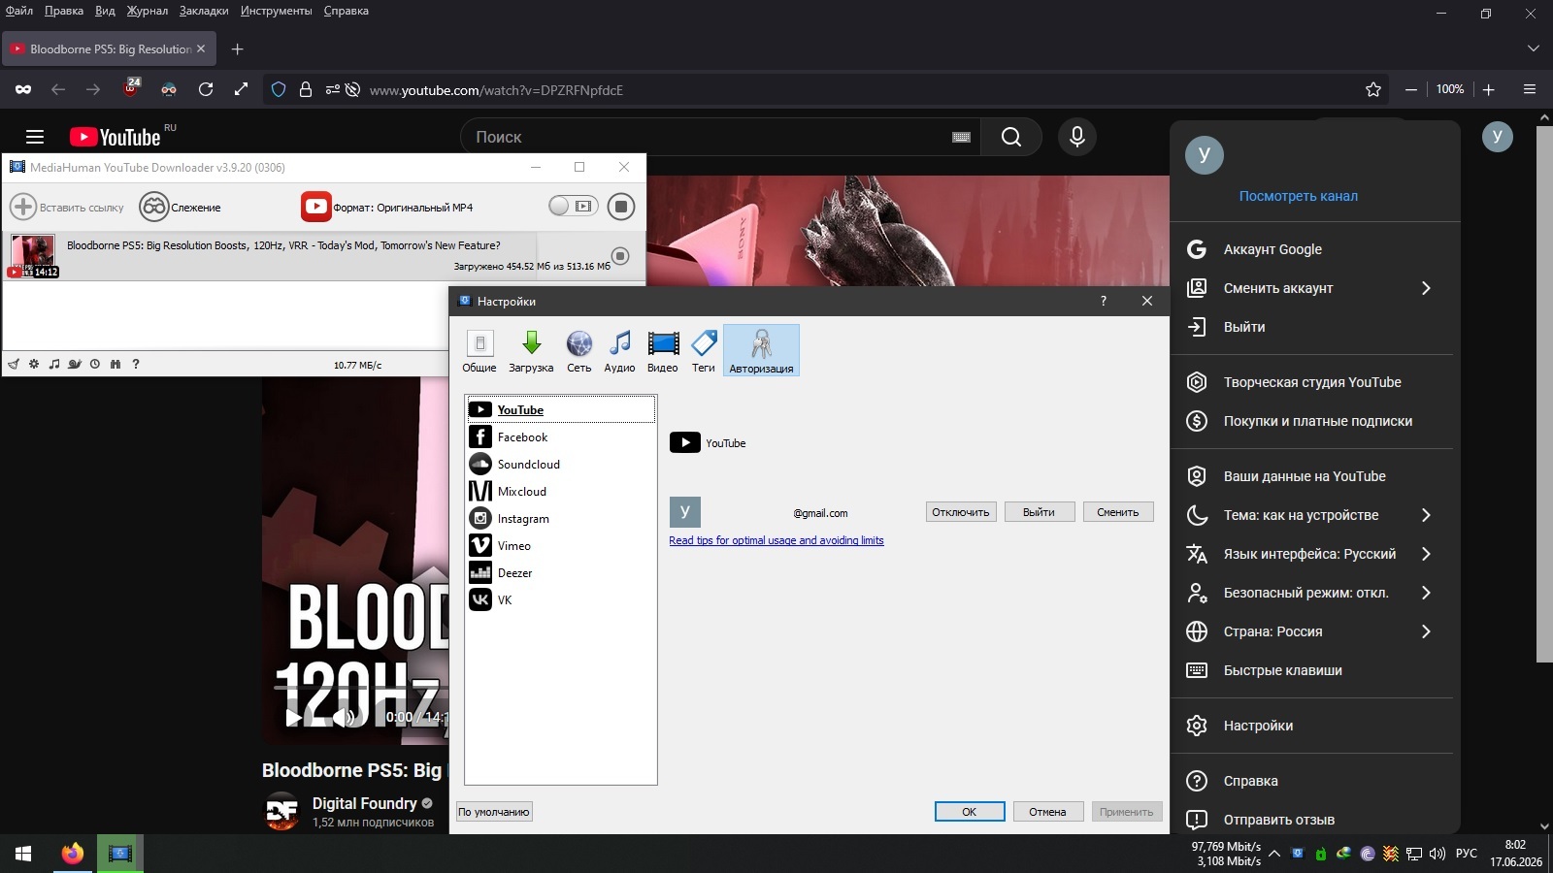1553x873 pixels.
Task: Click the small binoculars icon in status bar
Action: click(x=116, y=365)
